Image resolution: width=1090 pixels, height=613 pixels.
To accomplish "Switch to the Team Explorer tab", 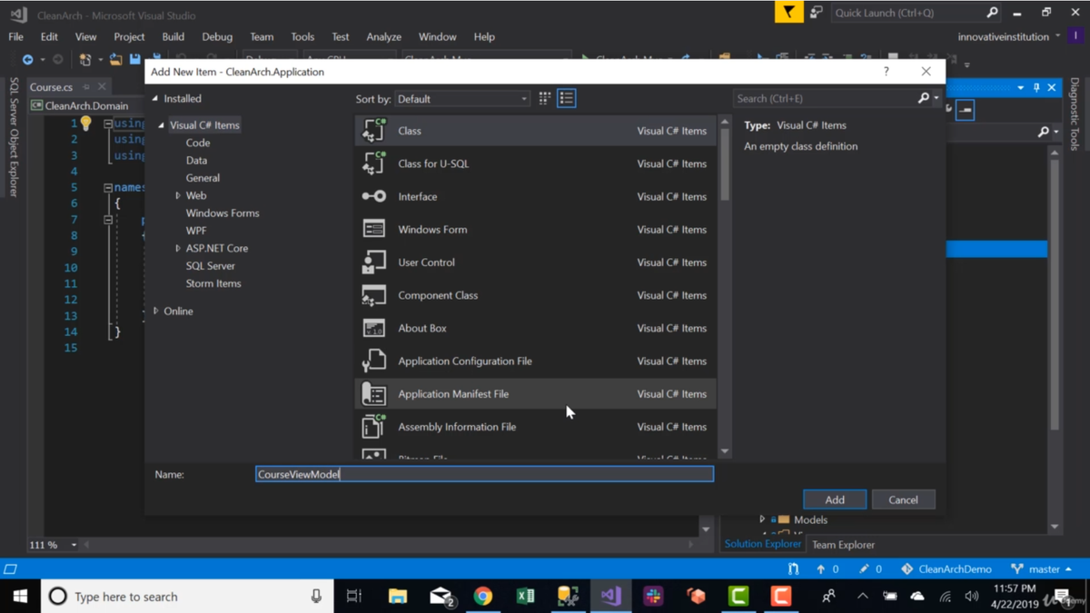I will pos(843,545).
